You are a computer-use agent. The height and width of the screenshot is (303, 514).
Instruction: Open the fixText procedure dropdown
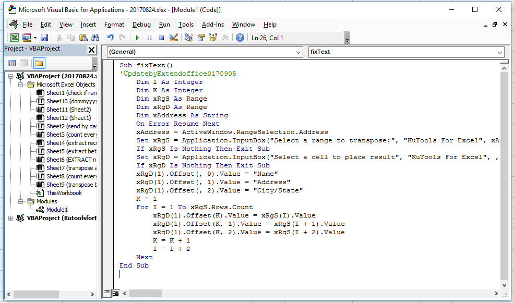[x=500, y=52]
